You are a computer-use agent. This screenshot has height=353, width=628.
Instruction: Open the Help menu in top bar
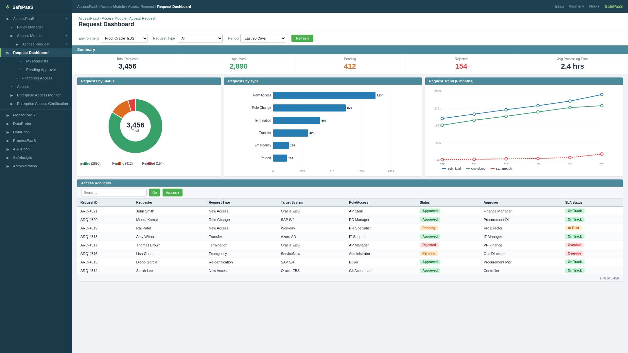(x=594, y=7)
